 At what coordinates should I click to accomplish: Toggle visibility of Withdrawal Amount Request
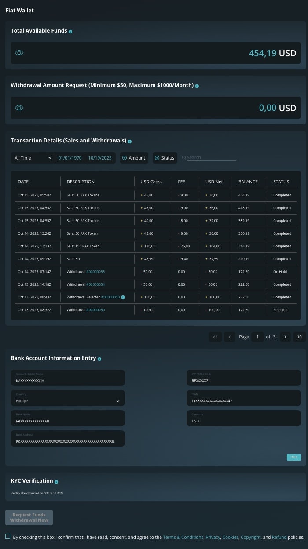(x=19, y=108)
